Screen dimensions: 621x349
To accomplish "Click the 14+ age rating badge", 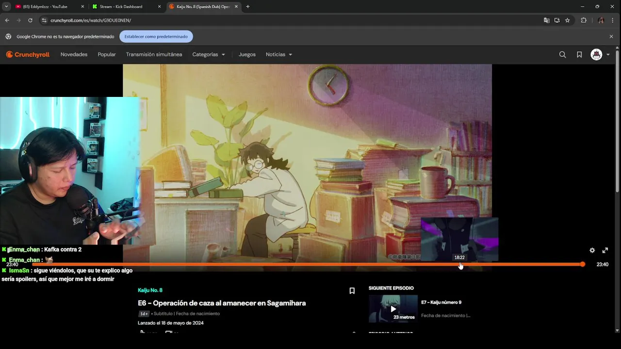I will coord(144,314).
